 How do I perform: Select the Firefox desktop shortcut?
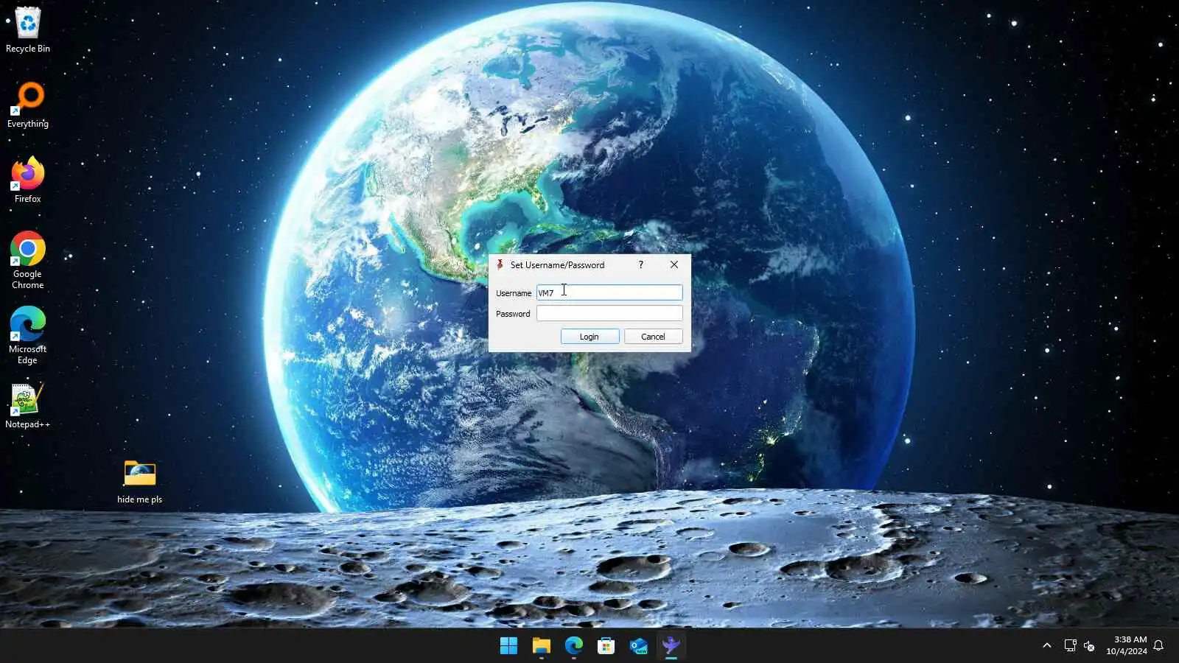coord(28,180)
